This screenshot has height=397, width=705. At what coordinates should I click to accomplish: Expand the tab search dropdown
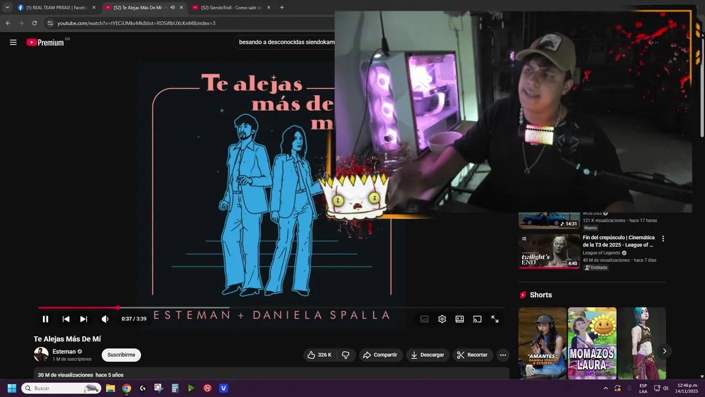[7, 8]
